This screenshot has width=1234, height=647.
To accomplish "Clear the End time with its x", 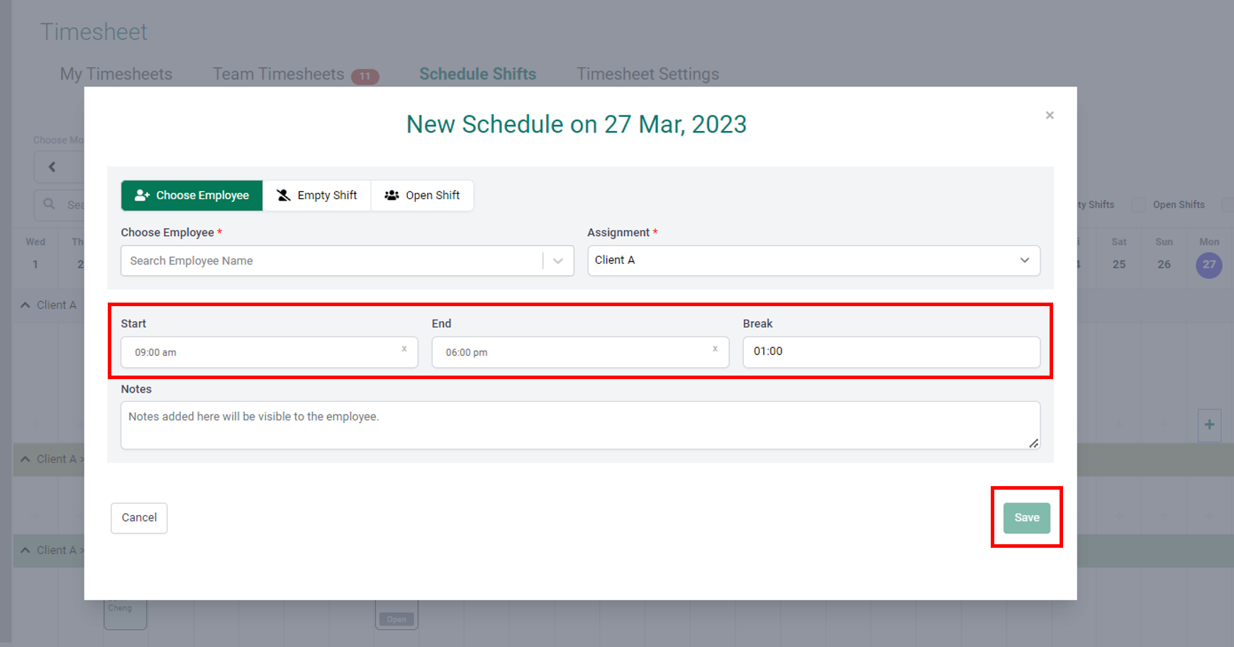I will click(715, 349).
